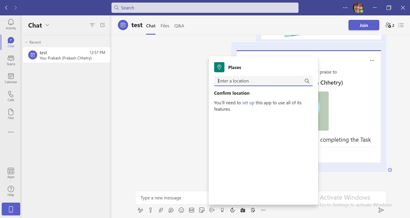
Task: Switch to the Files tab
Action: pos(165,26)
